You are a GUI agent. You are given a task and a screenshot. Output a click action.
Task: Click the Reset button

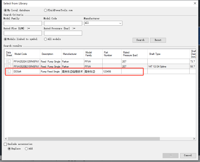click(158, 40)
